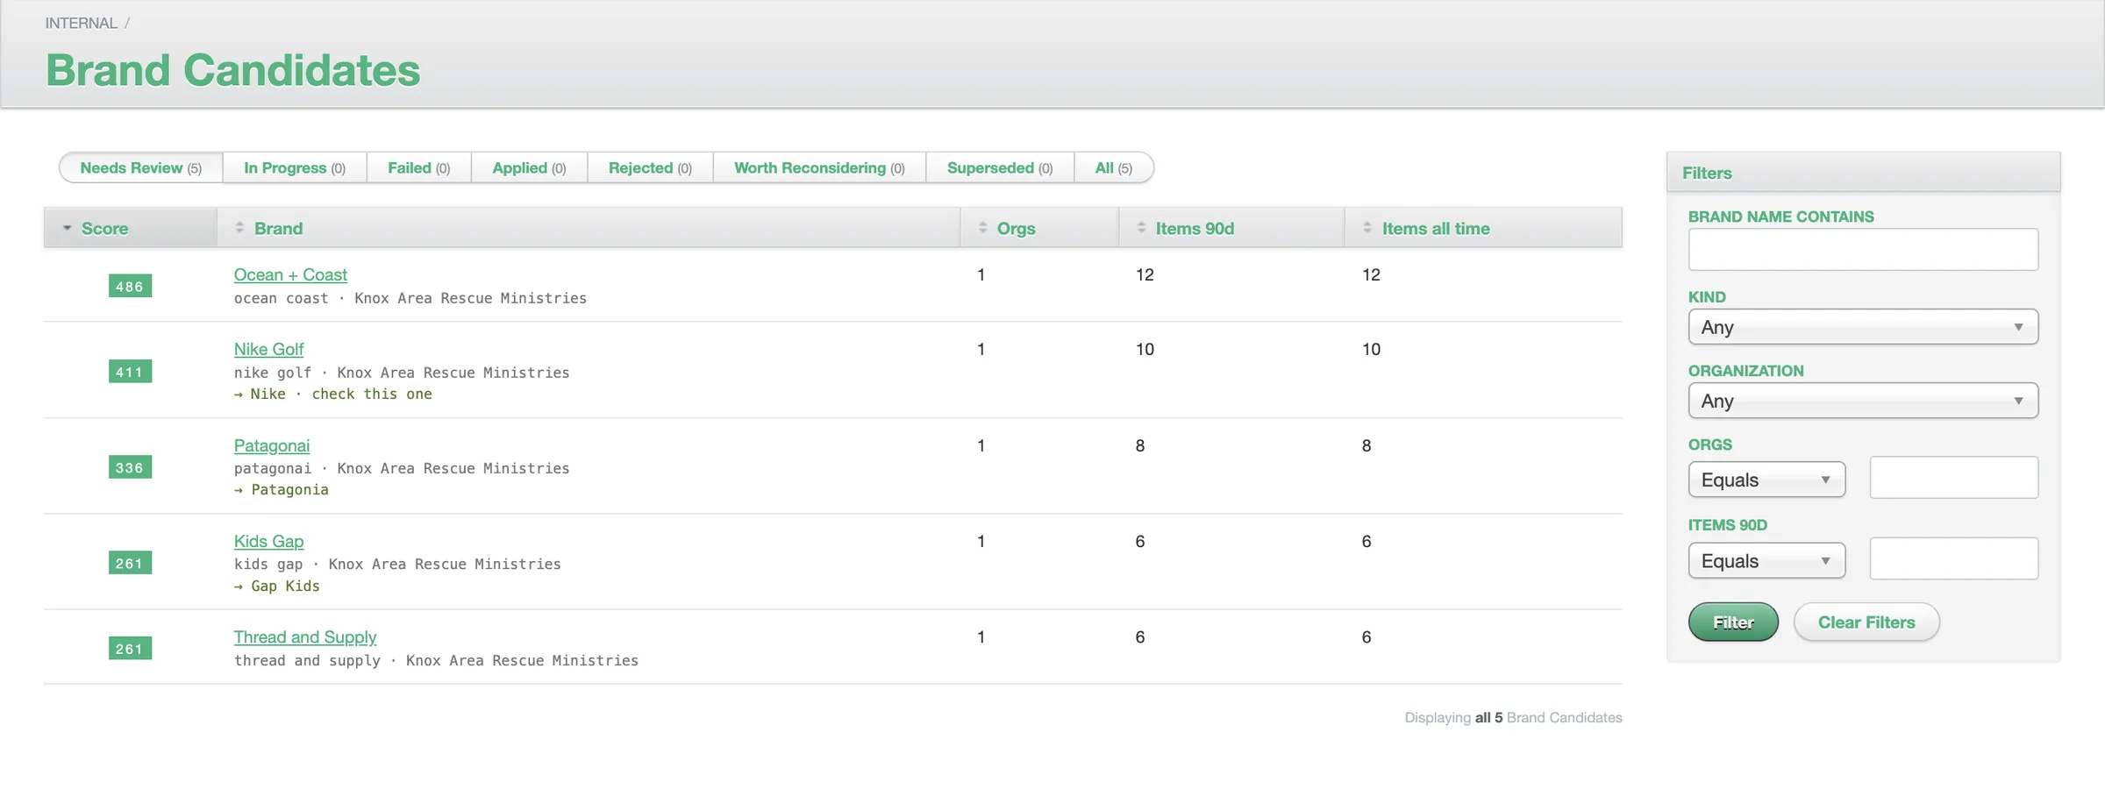The width and height of the screenshot is (2105, 789).
Task: Click the '→ Patagonia' suggestion text
Action: pos(282,489)
